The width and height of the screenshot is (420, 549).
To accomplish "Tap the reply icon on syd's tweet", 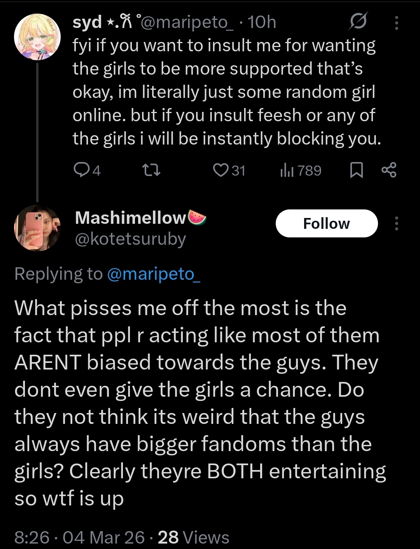I will [x=81, y=170].
